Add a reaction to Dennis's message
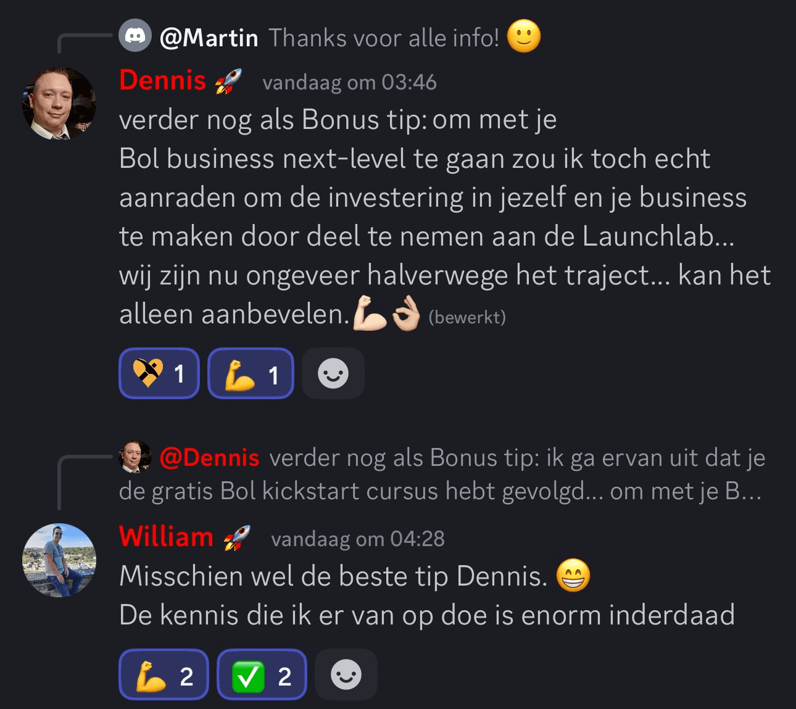The height and width of the screenshot is (709, 796). tap(333, 373)
